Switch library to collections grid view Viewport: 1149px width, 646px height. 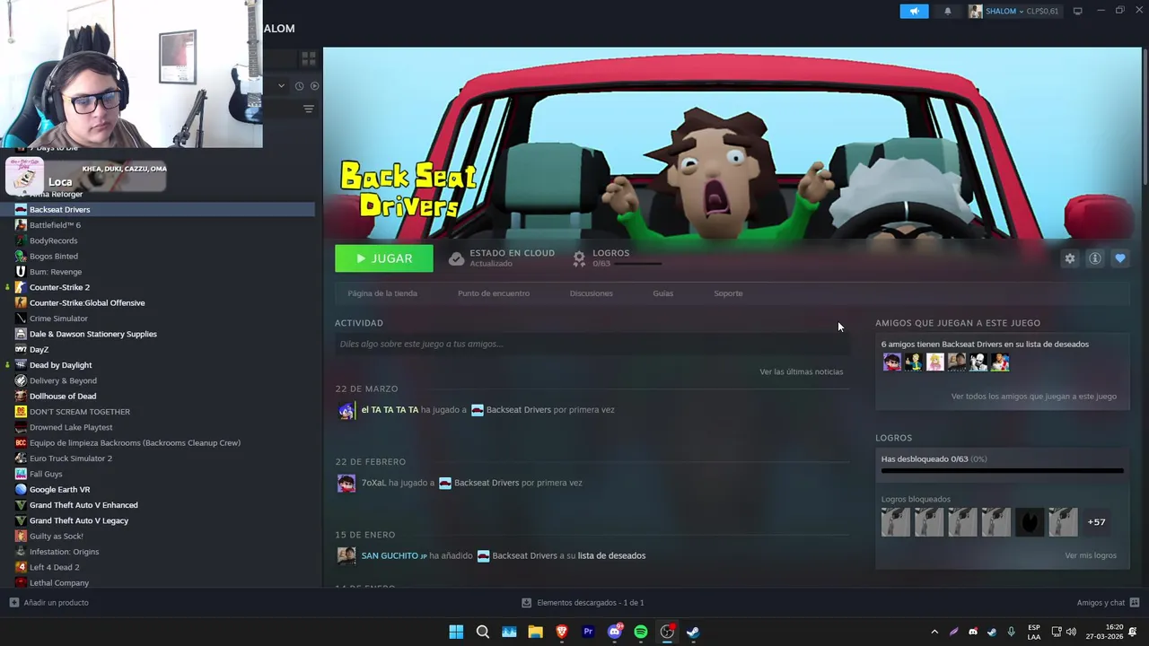coord(308,59)
